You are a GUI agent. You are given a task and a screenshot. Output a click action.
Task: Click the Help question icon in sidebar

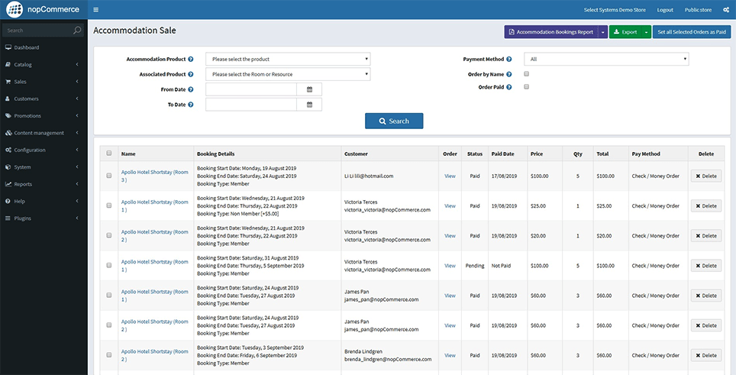[x=8, y=201]
